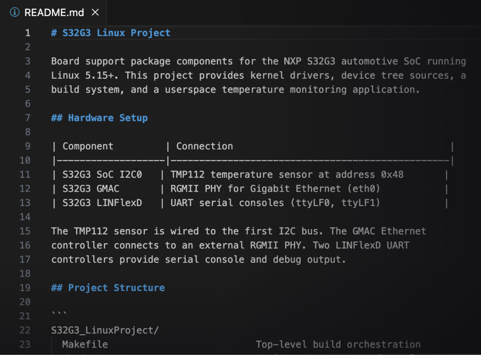The width and height of the screenshot is (481, 355).
Task: Click the code fence backticks on line 21
Action: pos(59,314)
